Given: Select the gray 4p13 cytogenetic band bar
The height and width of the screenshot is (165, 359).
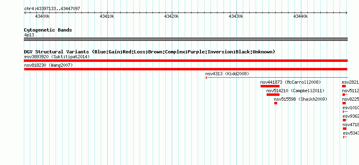Looking at the screenshot, I should (186, 39).
